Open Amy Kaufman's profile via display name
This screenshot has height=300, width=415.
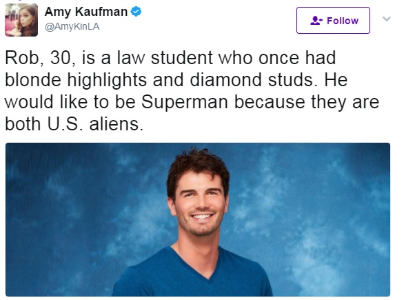pyautogui.click(x=87, y=12)
